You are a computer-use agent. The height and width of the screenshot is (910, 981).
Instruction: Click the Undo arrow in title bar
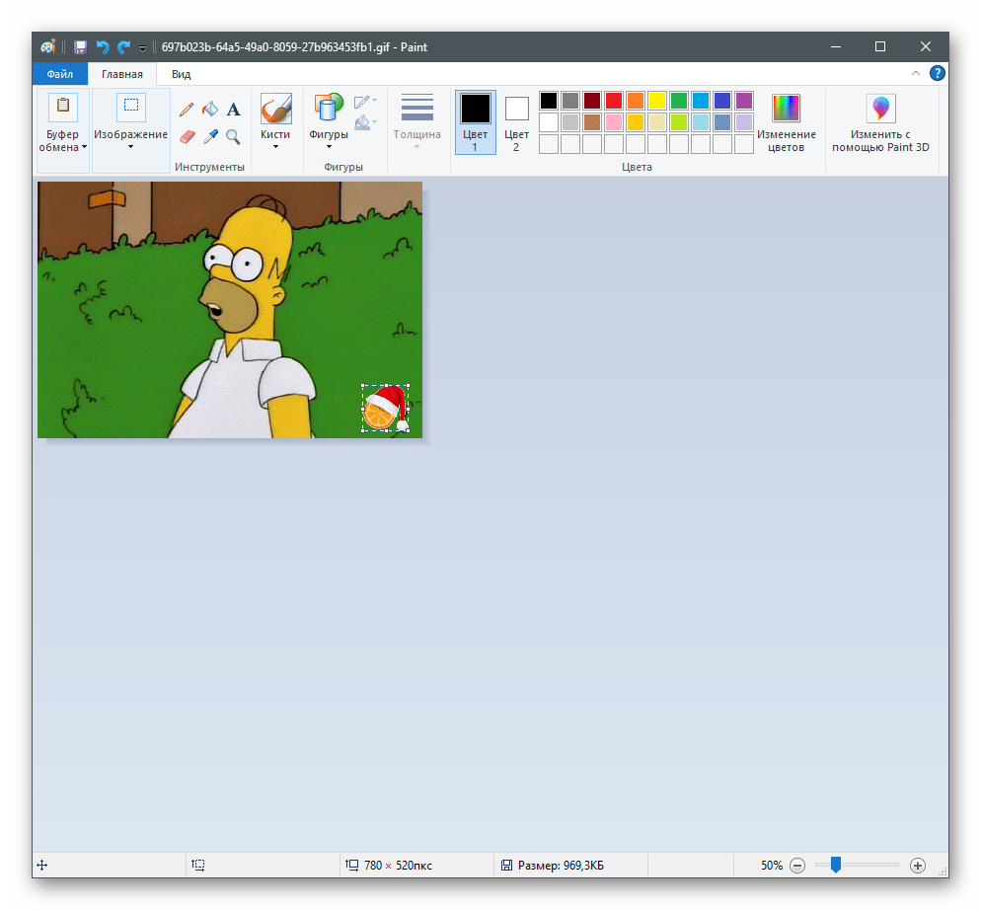point(102,47)
